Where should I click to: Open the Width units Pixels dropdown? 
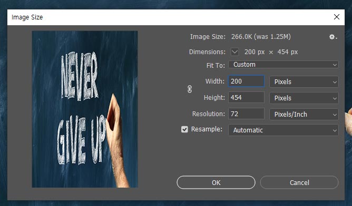click(304, 82)
